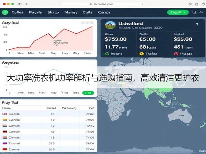Click the flag icon beside 7003 row
This screenshot has width=206, height=154.
[5, 114]
